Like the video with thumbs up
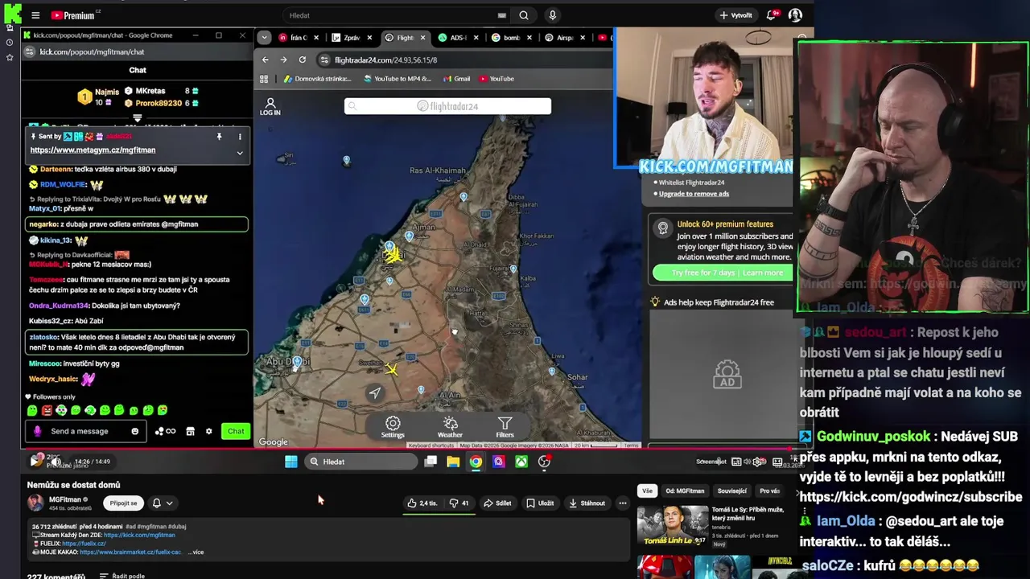This screenshot has width=1030, height=579. click(422, 503)
